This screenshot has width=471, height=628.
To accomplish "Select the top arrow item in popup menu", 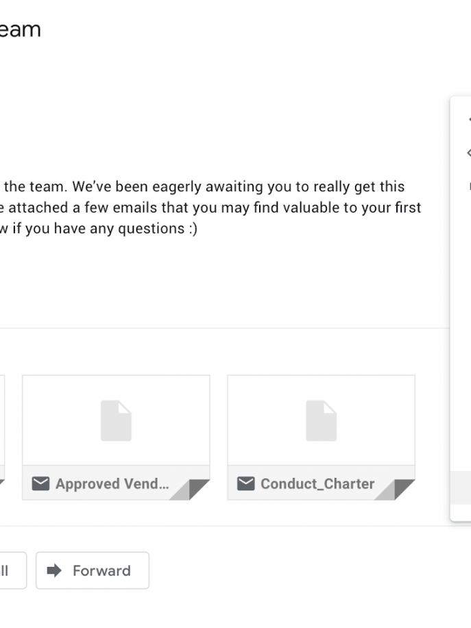I will click(x=468, y=120).
